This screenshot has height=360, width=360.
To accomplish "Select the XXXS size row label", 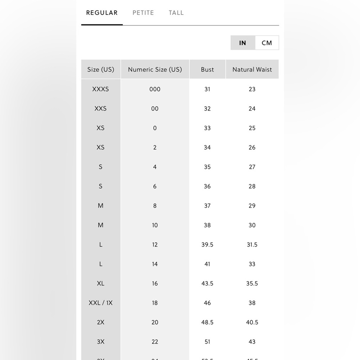I will pyautogui.click(x=100, y=89).
